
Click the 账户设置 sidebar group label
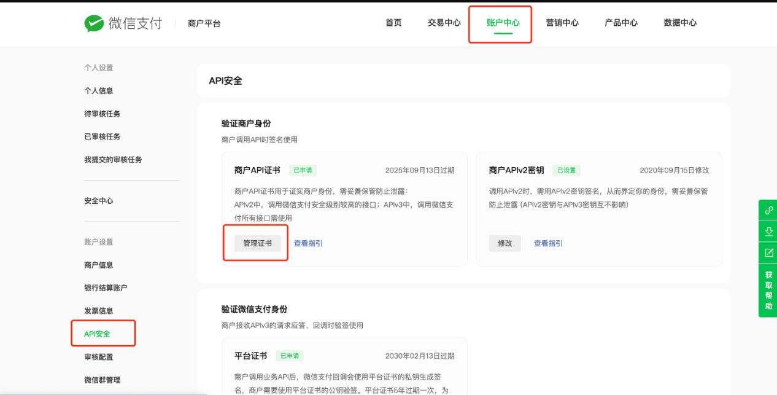[99, 242]
